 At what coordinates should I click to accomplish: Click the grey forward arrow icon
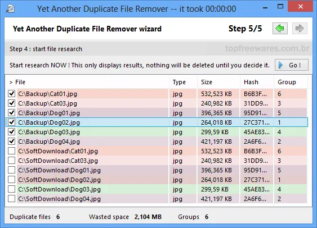point(300,29)
